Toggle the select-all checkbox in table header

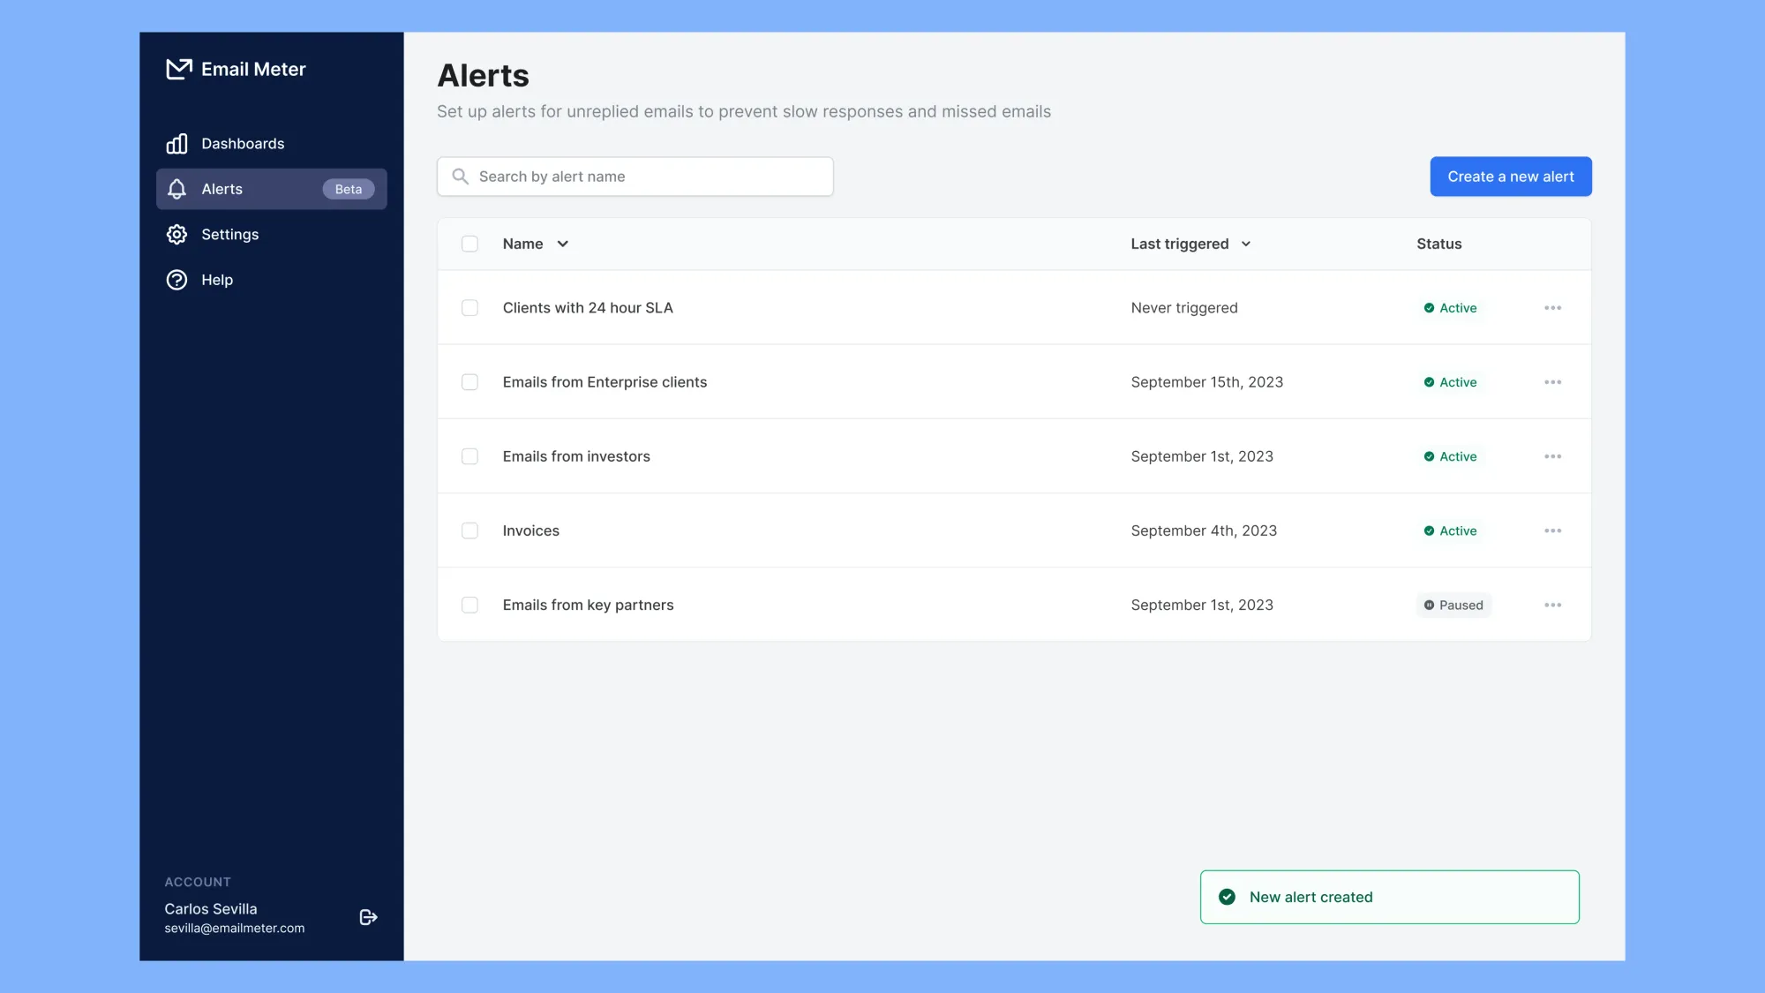coord(469,244)
